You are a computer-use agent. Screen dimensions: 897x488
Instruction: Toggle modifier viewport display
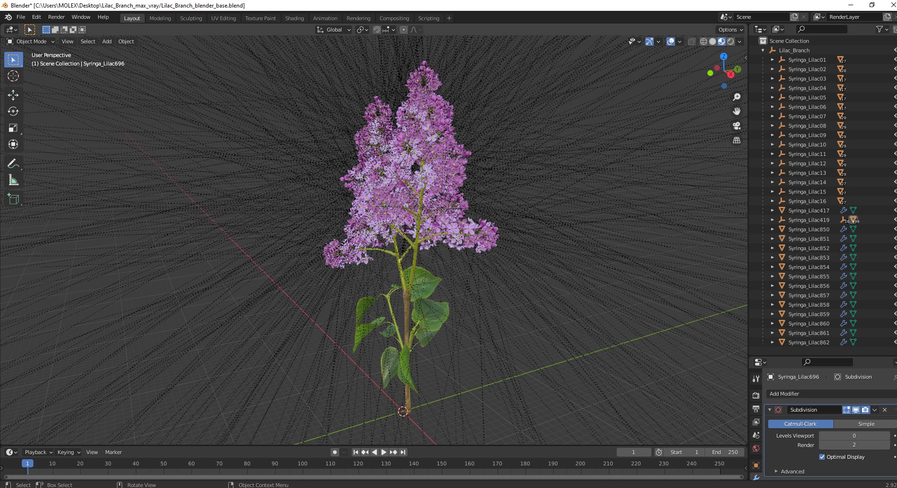point(856,410)
